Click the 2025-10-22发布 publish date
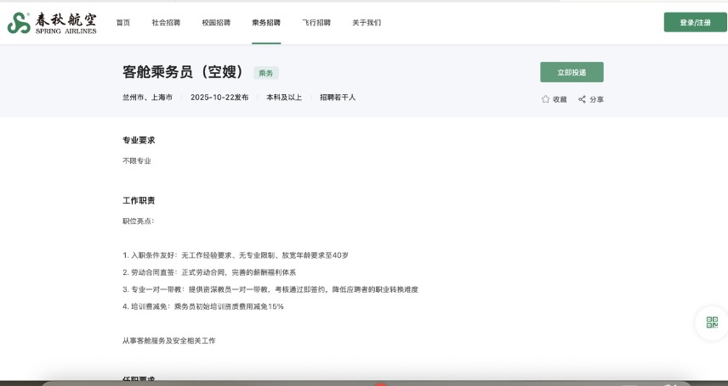Screen dimensions: 728x386 [219, 98]
